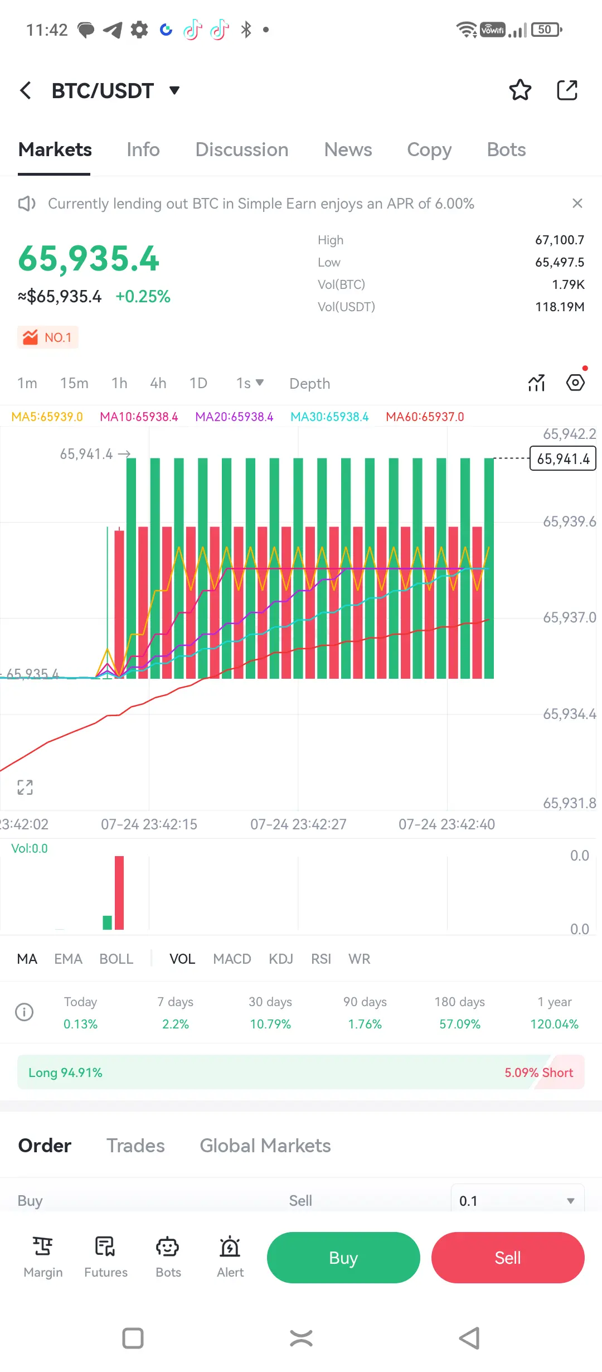Tap the 65,941.4 current price label
The height and width of the screenshot is (1372, 602).
click(562, 458)
